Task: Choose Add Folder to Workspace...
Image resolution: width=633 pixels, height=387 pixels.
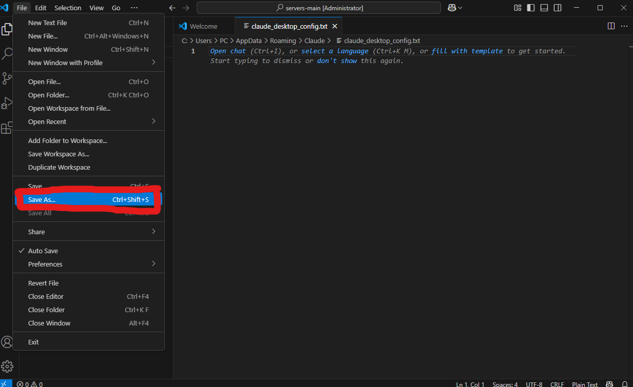Action: click(88, 140)
